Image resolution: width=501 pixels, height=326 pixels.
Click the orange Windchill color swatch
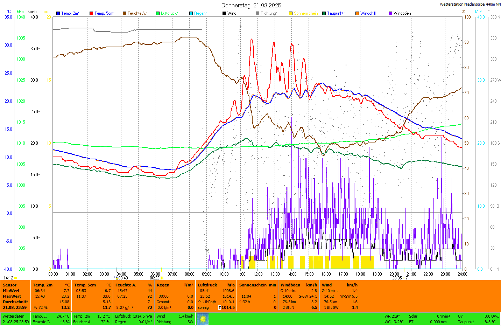tap(357, 13)
